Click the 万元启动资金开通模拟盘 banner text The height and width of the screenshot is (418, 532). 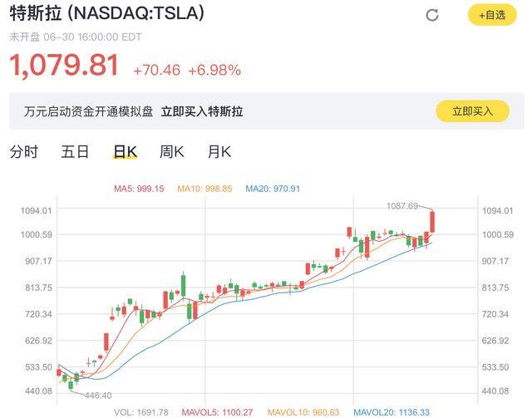pyautogui.click(x=89, y=111)
